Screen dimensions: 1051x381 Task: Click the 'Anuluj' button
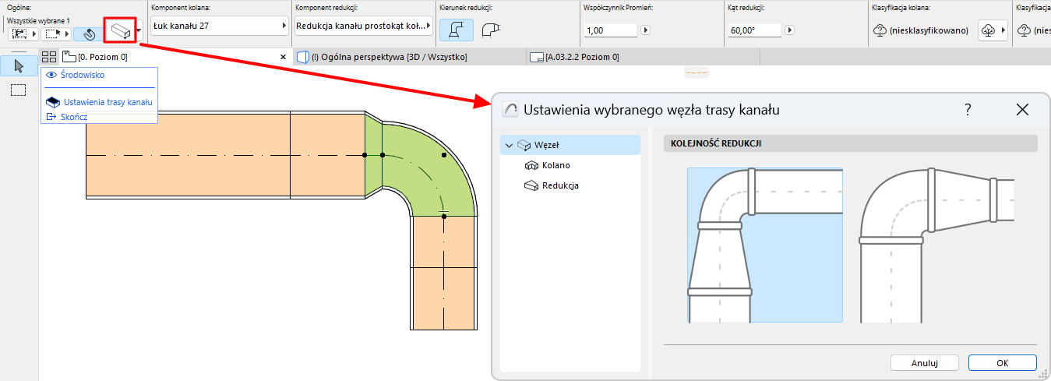click(x=924, y=363)
